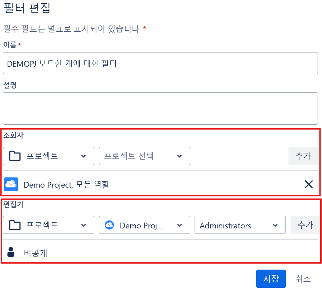
Task: Click the folder icon in 편집기 dropdown
Action: coord(15,225)
